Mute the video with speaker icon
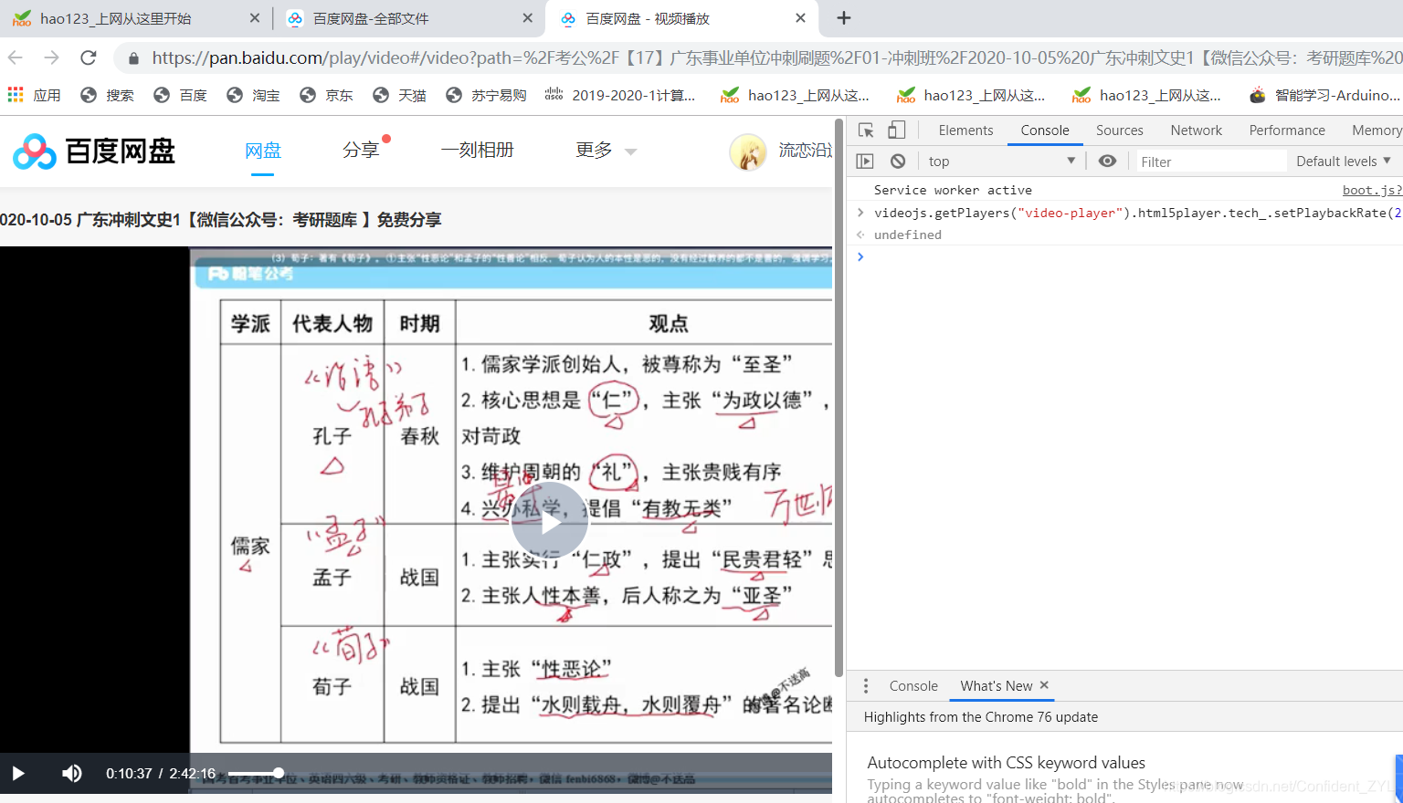Viewport: 1403px width, 803px height. [71, 774]
